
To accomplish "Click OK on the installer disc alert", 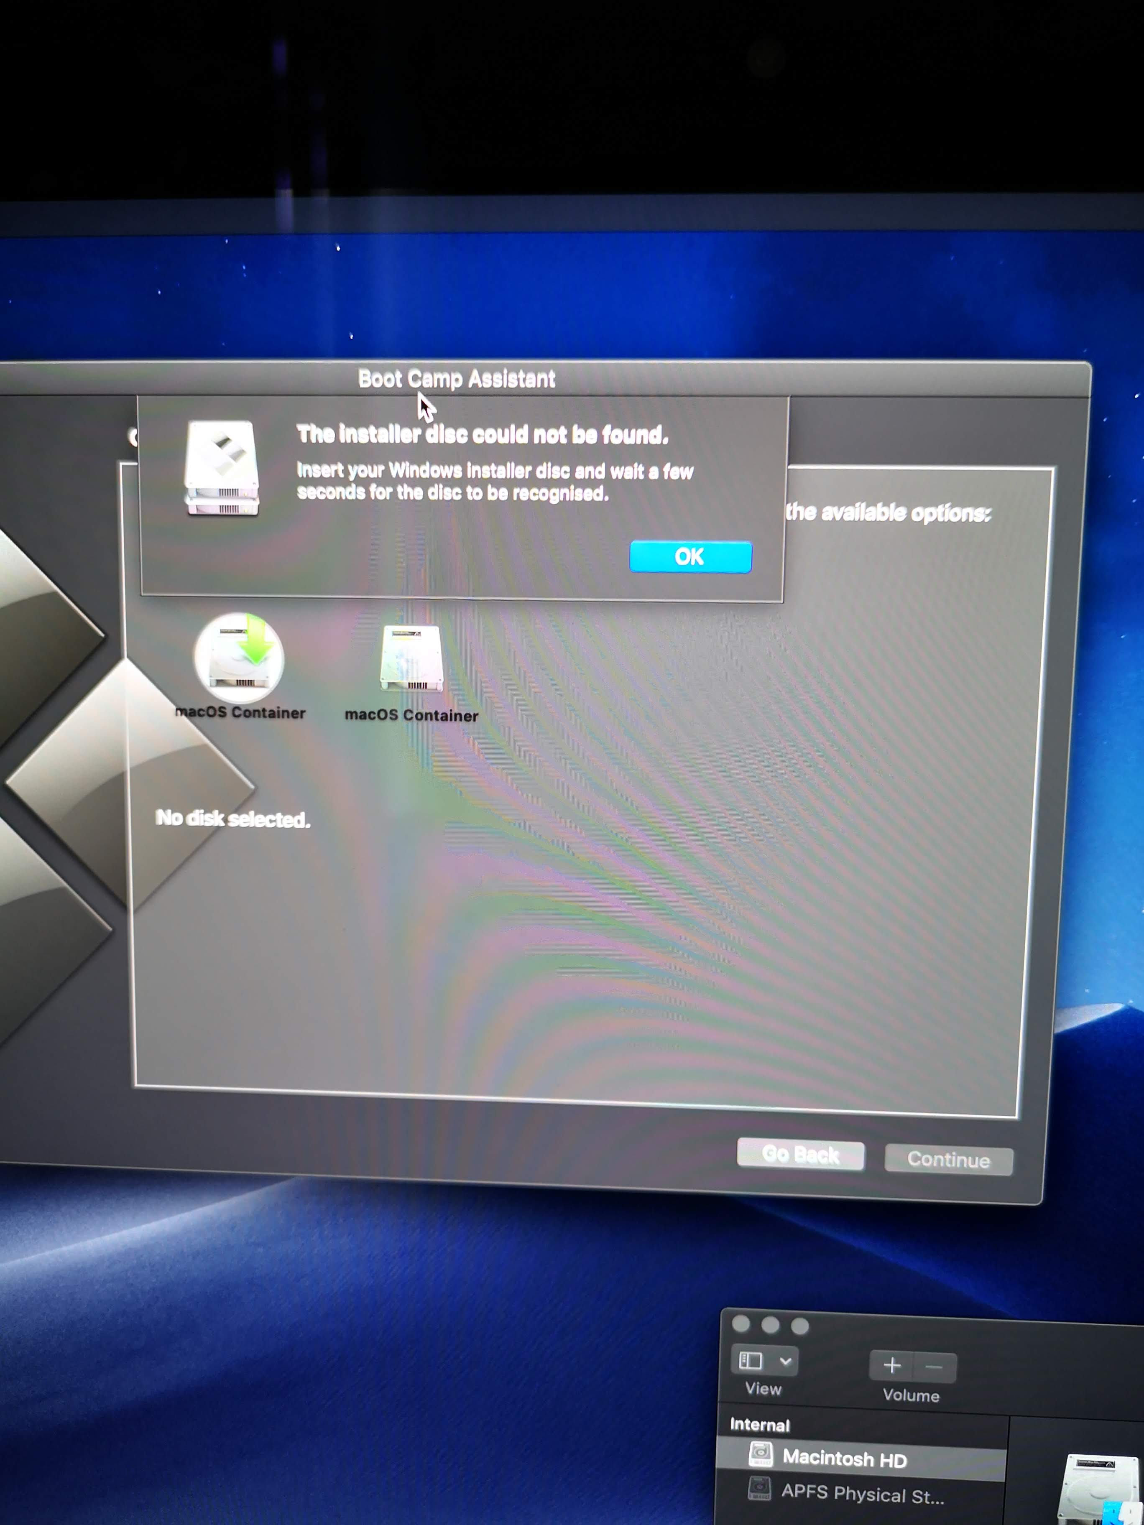I will tap(690, 556).
